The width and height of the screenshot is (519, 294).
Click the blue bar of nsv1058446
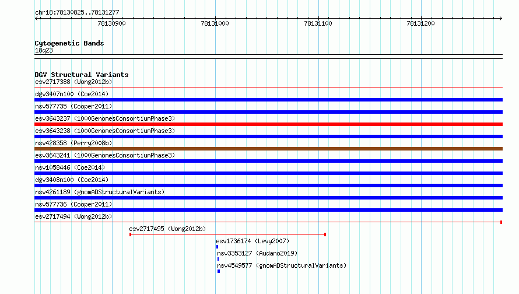coord(268,173)
